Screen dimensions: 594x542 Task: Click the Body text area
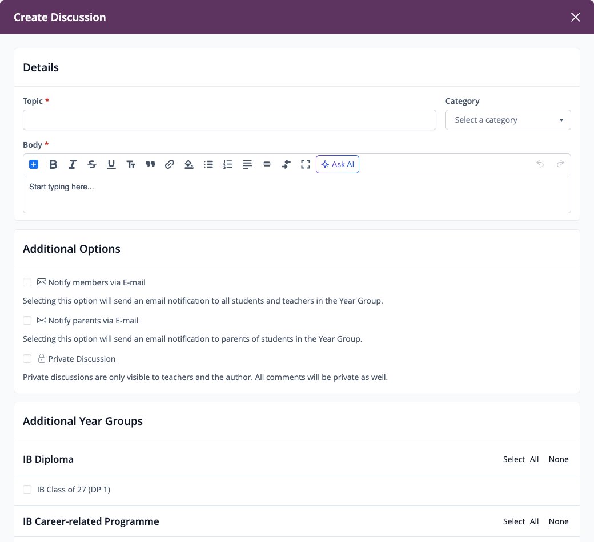(x=297, y=194)
